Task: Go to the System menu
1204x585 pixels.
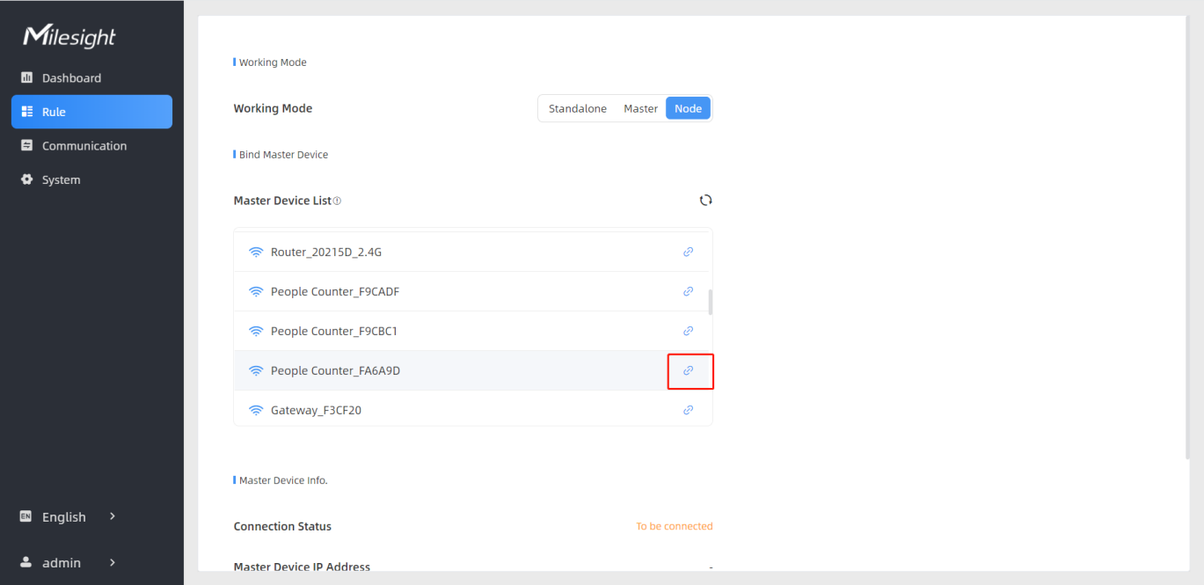Action: pos(61,179)
